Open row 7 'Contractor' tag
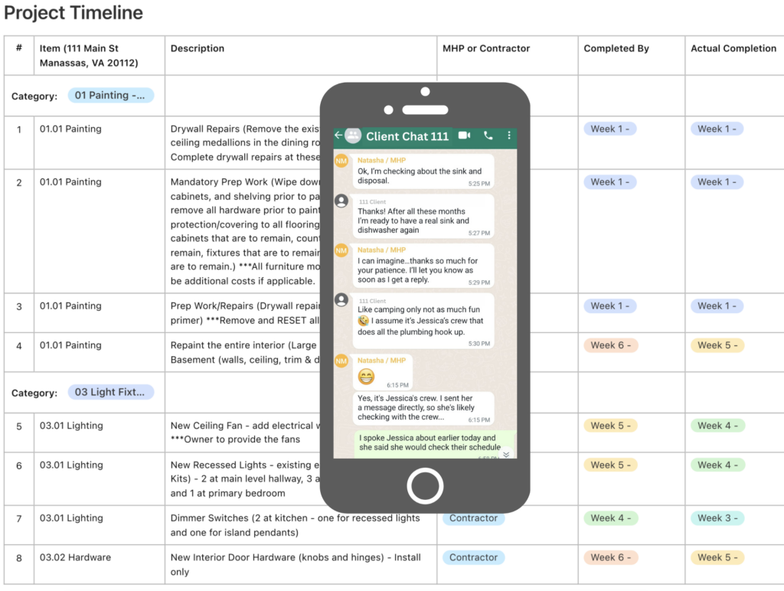Viewport: 784px width, 591px height. (x=473, y=518)
